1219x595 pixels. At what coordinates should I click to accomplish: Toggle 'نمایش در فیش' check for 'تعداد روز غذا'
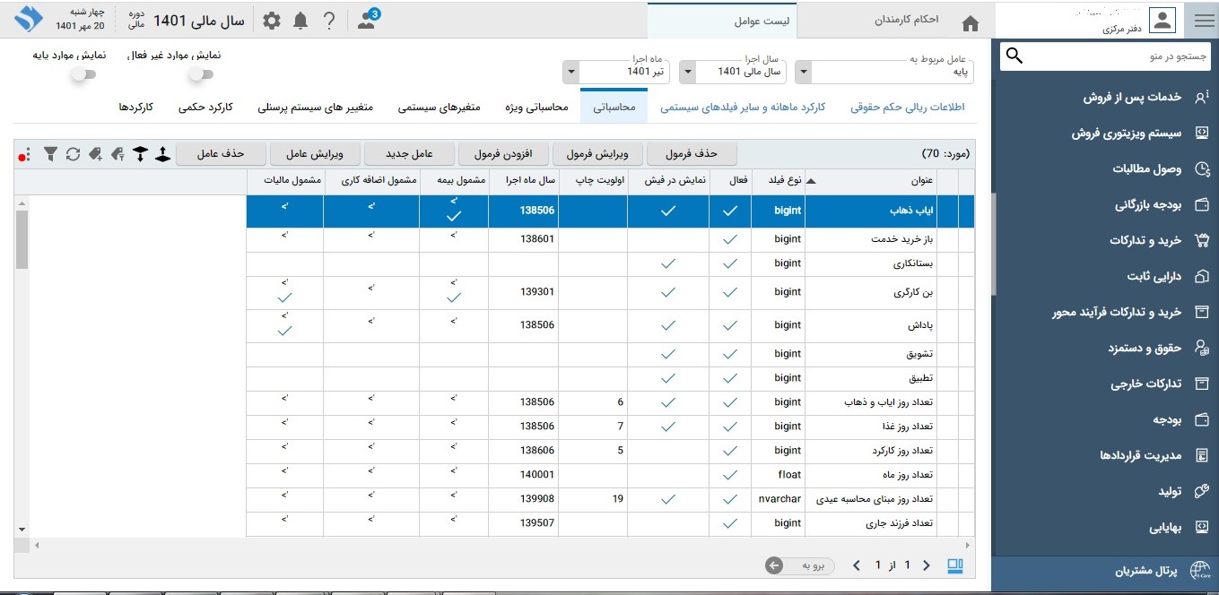[668, 427]
